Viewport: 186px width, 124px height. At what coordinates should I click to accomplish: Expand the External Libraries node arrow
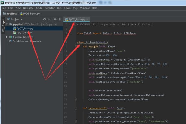click(7, 37)
